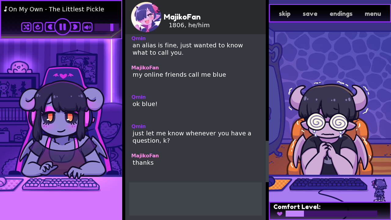This screenshot has width=391, height=220.
Task: Click the Comfort Level progress bar
Action: [331, 214]
